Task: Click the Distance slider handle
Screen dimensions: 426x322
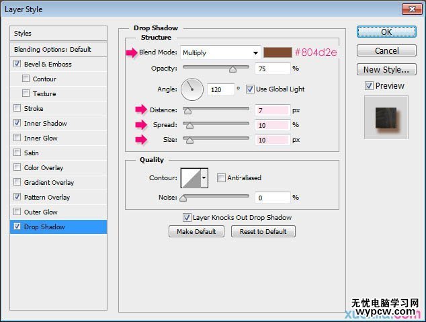Action: click(187, 111)
